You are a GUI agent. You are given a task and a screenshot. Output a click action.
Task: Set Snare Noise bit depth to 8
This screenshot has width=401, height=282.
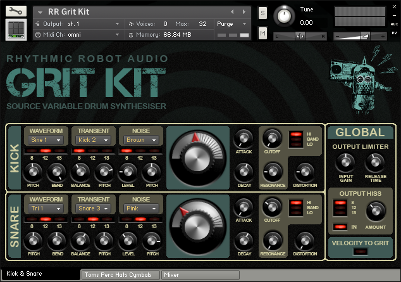coord(126,219)
